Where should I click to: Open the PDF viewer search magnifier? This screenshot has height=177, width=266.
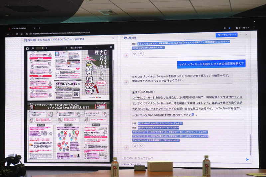click(x=33, y=48)
